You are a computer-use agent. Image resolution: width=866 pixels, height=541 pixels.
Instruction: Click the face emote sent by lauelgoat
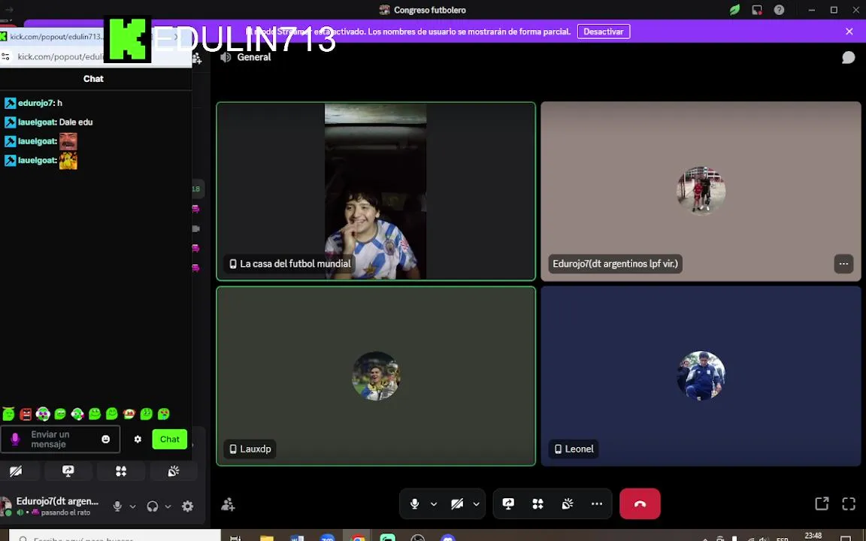pyautogui.click(x=68, y=141)
